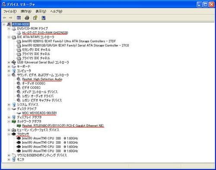
Task: Click the IDE ATA/ATAPI コントローラ category icon
Action: pos(14,37)
